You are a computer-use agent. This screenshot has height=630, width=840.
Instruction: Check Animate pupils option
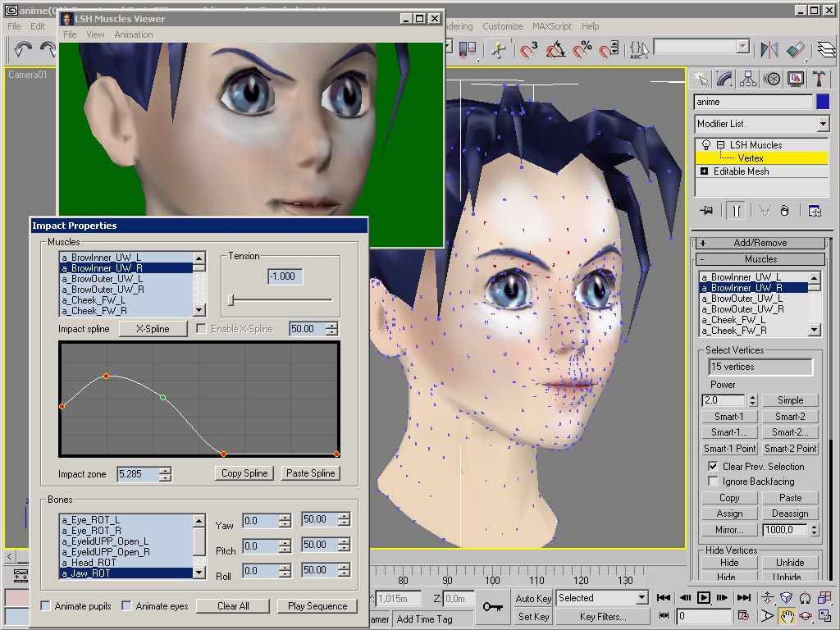tap(46, 606)
